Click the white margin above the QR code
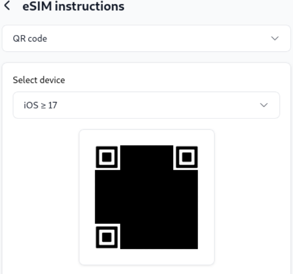The width and height of the screenshot is (293, 274). pos(147,137)
